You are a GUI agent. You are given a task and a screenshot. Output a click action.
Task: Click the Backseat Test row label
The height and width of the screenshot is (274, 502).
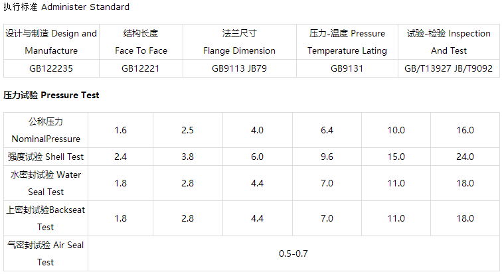[46, 218]
